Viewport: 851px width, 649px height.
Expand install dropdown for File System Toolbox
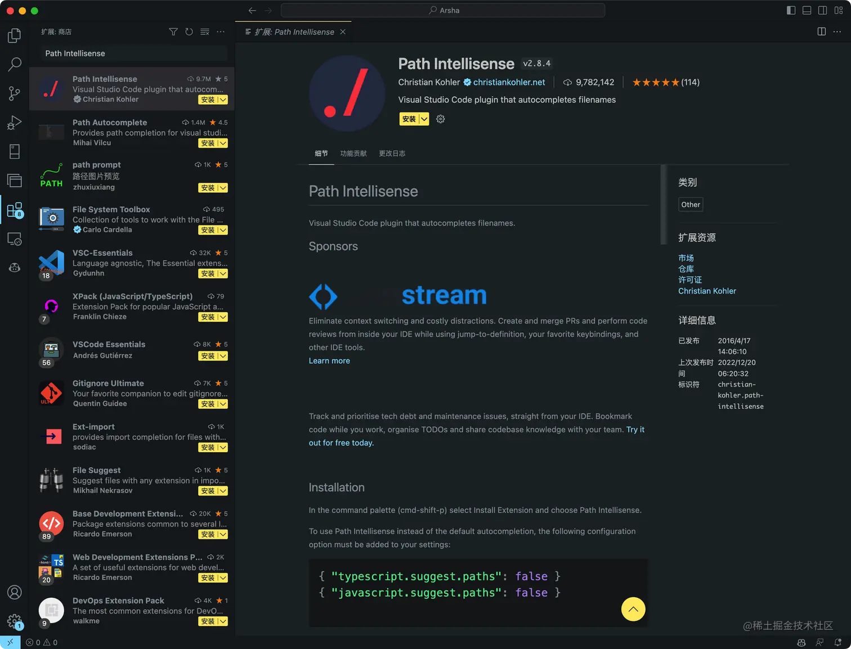[x=223, y=230]
